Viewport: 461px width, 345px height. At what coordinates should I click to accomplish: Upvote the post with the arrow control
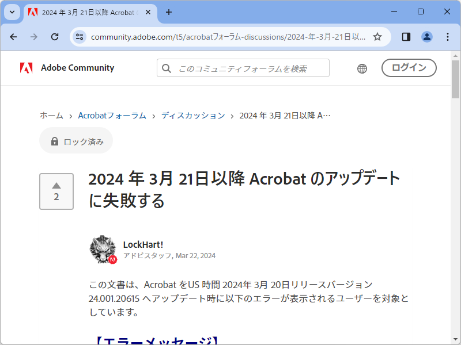tap(56, 185)
